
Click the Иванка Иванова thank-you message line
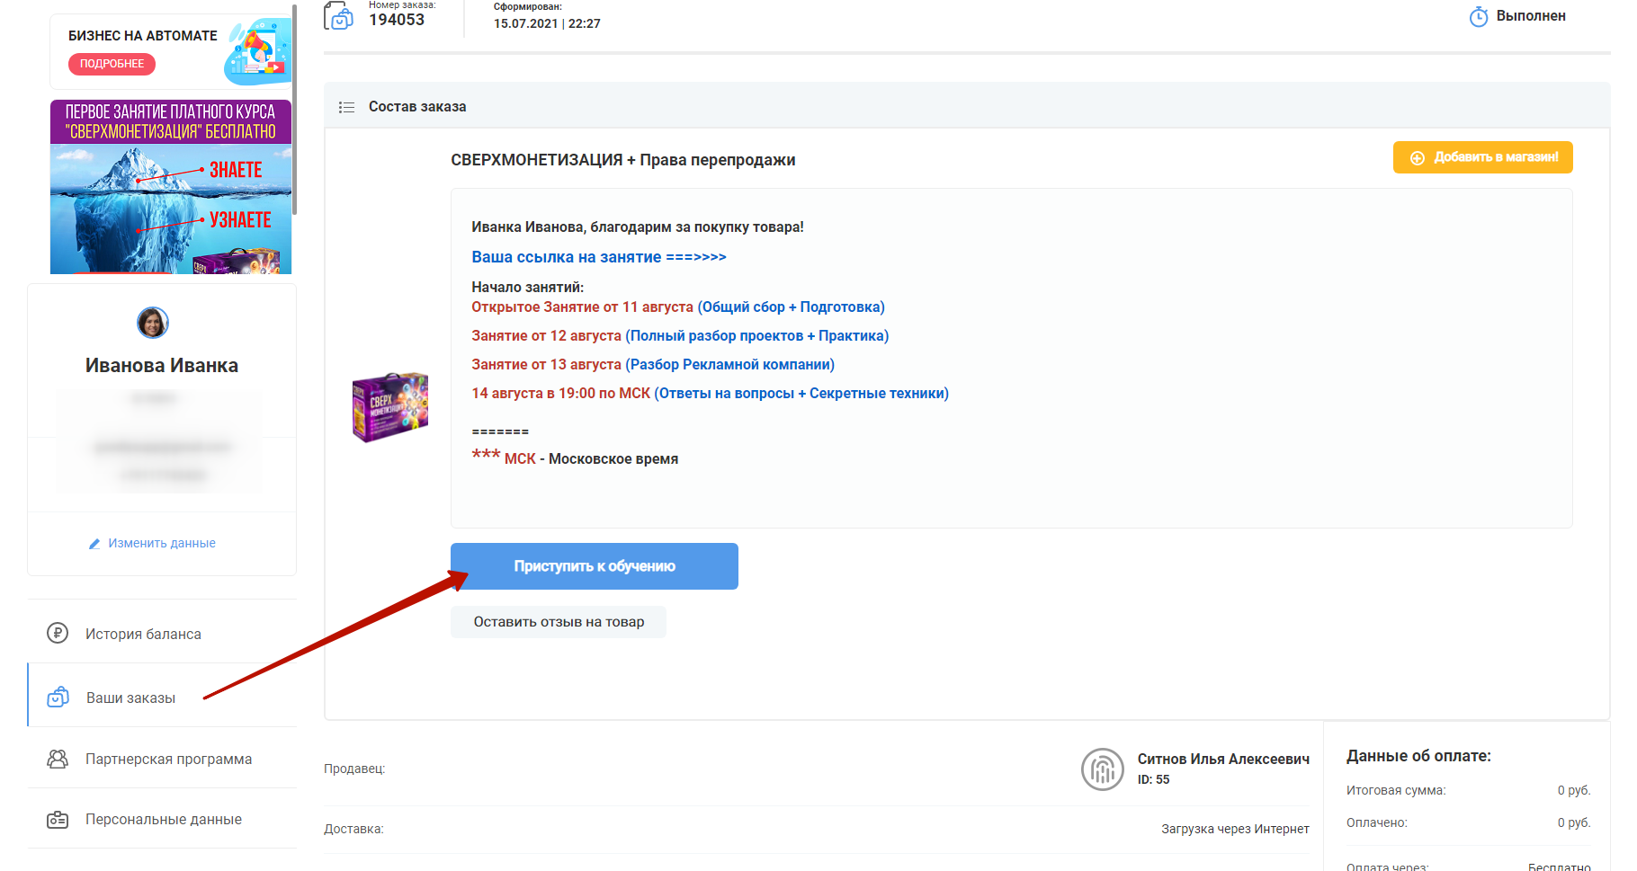point(638,227)
